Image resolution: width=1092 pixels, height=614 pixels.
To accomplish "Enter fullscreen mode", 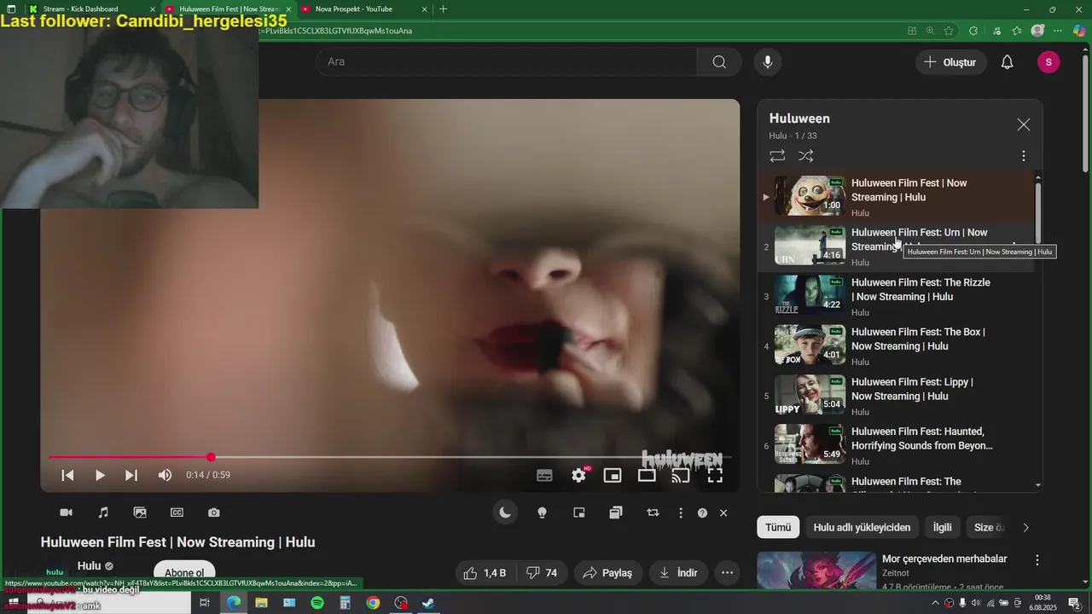I will [715, 476].
